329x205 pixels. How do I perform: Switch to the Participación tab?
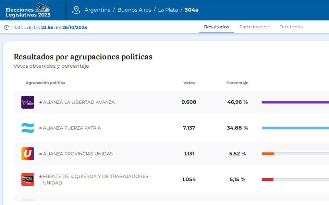point(254,27)
